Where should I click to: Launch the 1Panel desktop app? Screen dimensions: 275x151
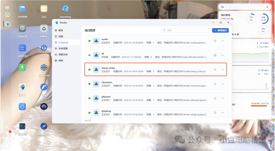click(44, 48)
